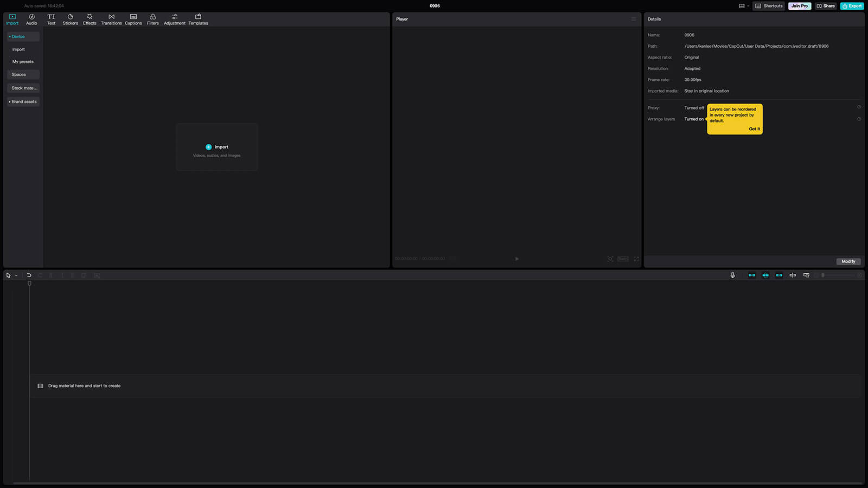This screenshot has width=868, height=488.
Task: Toggle clip linkage in timeline toolbar
Action: (779, 275)
